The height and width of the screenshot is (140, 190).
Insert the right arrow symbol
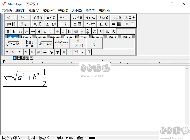pyautogui.click(x=33, y=31)
